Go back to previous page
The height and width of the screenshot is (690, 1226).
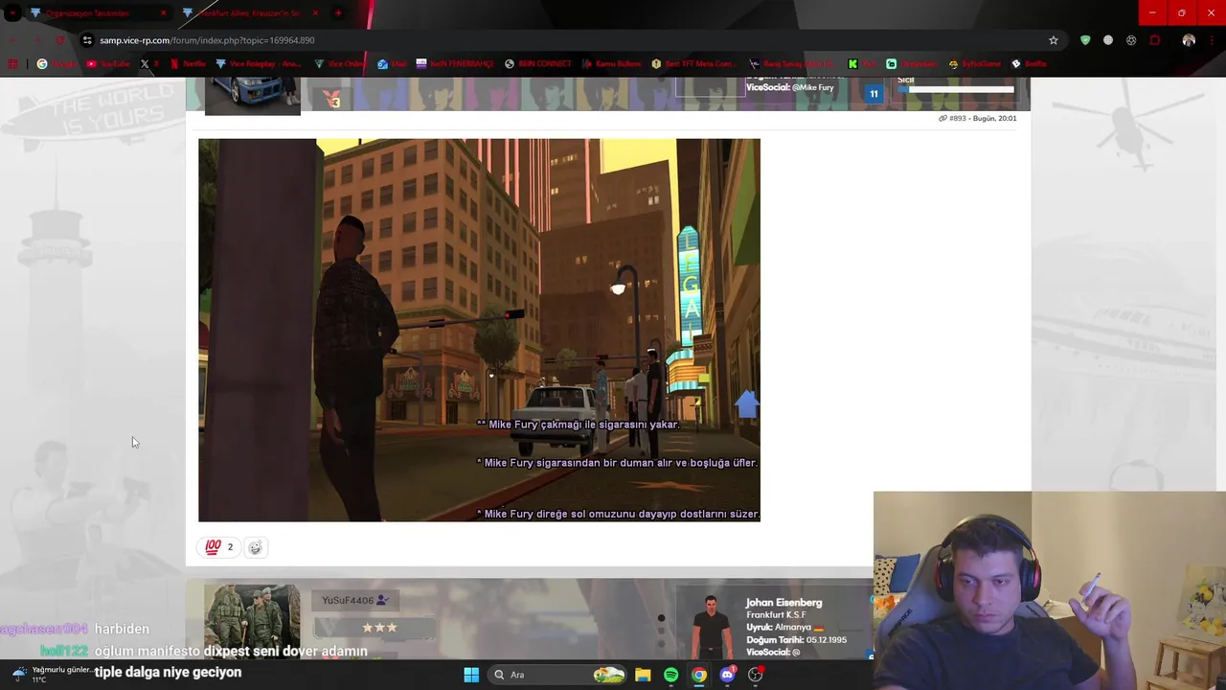pos(13,40)
